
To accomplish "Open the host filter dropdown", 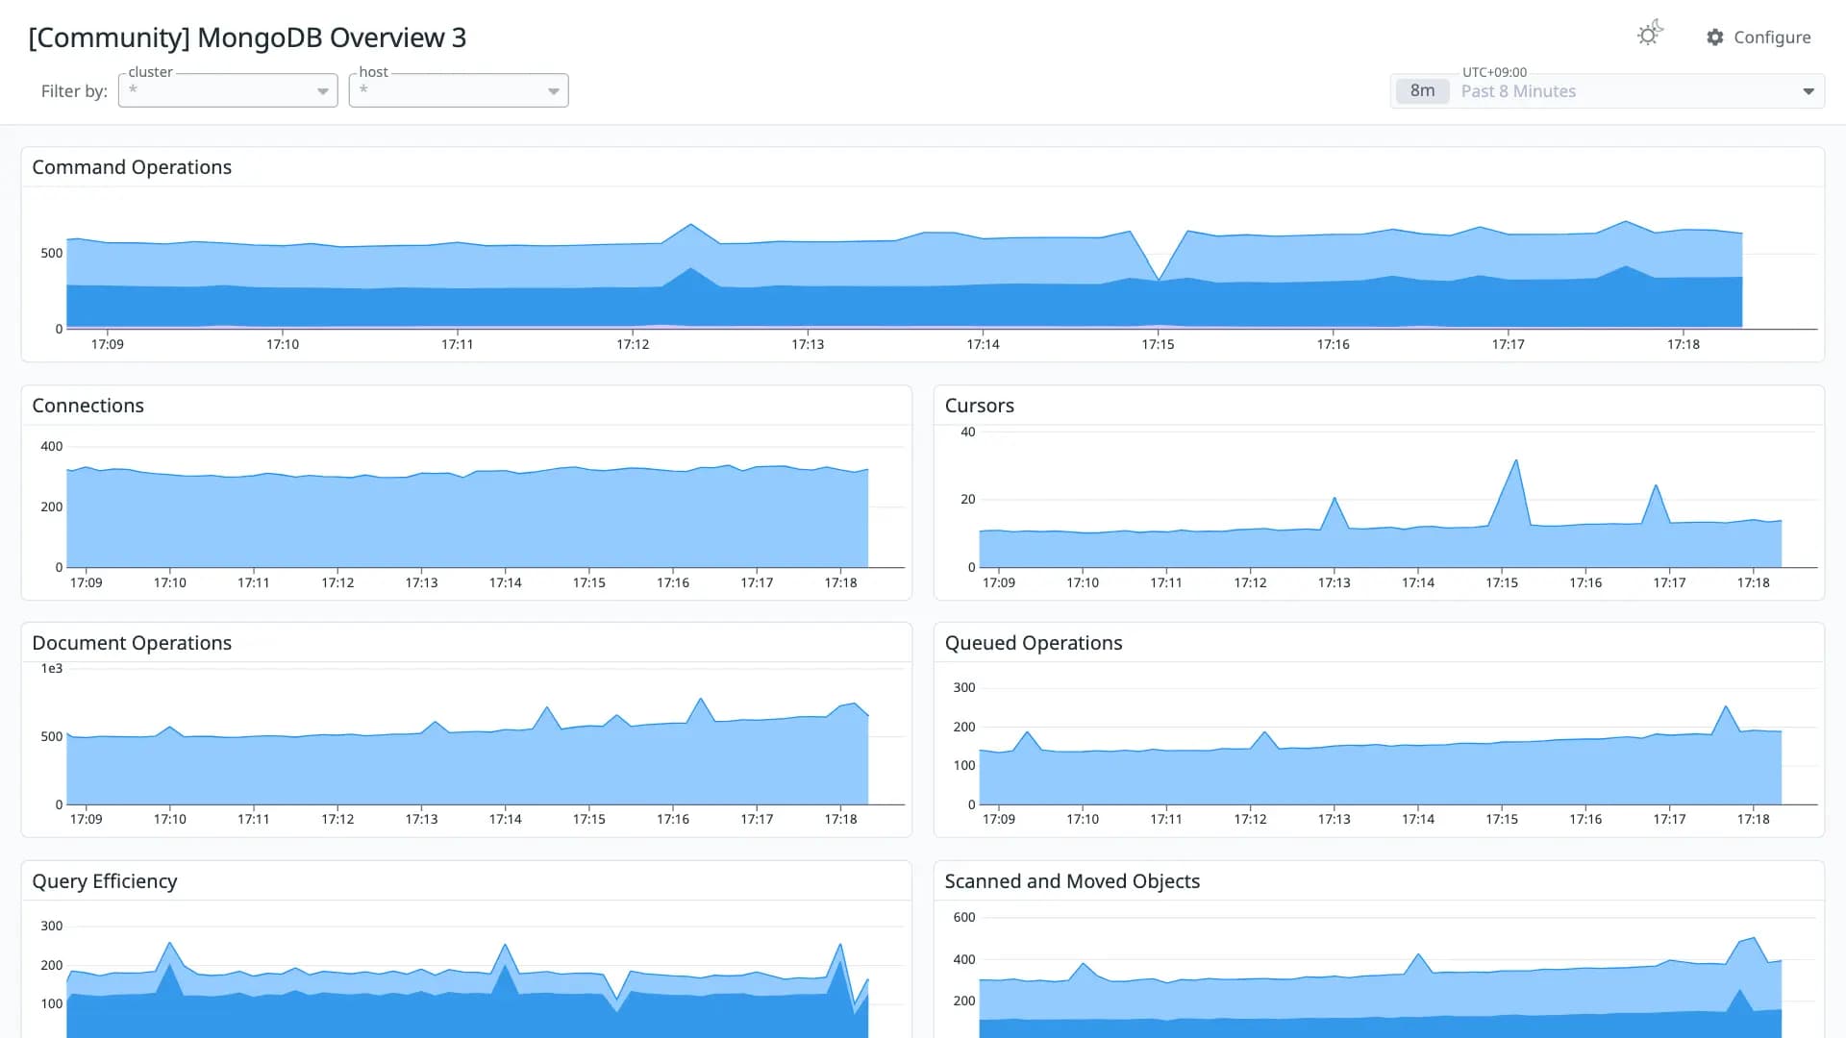I will [459, 90].
